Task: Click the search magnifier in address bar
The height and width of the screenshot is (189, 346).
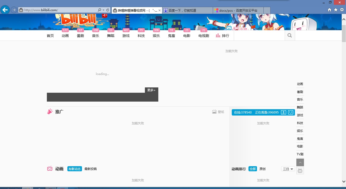Action: click(100, 10)
